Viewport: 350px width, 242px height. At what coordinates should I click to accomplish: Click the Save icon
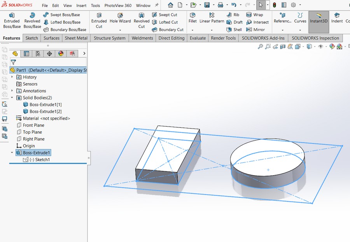207,5
